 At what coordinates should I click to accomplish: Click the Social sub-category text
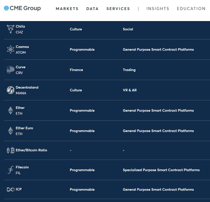click(128, 29)
